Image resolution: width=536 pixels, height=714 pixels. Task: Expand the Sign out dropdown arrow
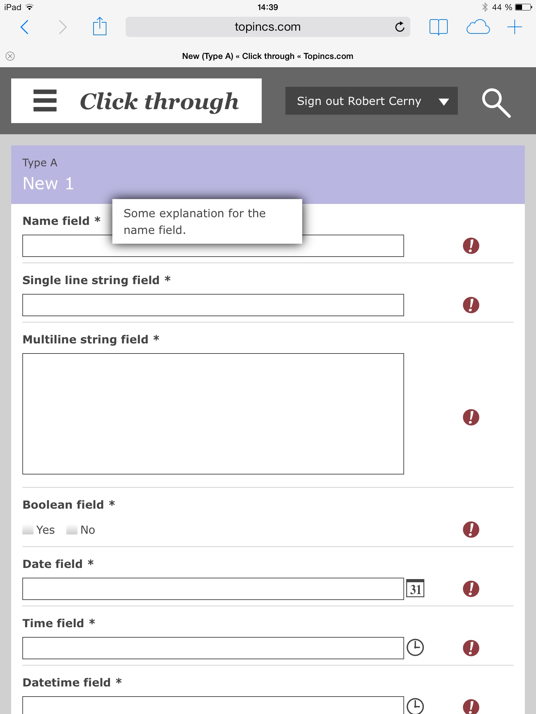444,102
